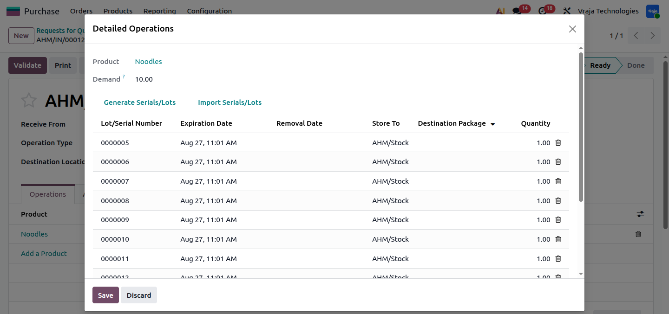Open the user avatar menu
Image resolution: width=669 pixels, height=314 pixels.
653,11
